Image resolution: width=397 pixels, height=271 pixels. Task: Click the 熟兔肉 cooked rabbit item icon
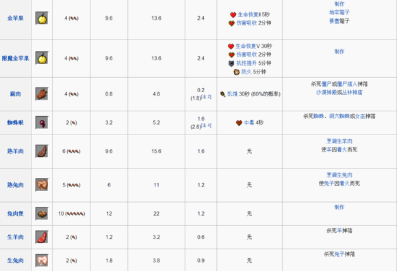click(x=42, y=185)
